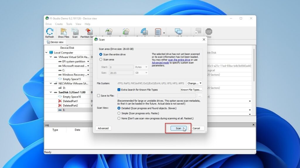Screen dimensions: 300x168
Task: Click the RAID toolbar icon
Action: point(158,32)
